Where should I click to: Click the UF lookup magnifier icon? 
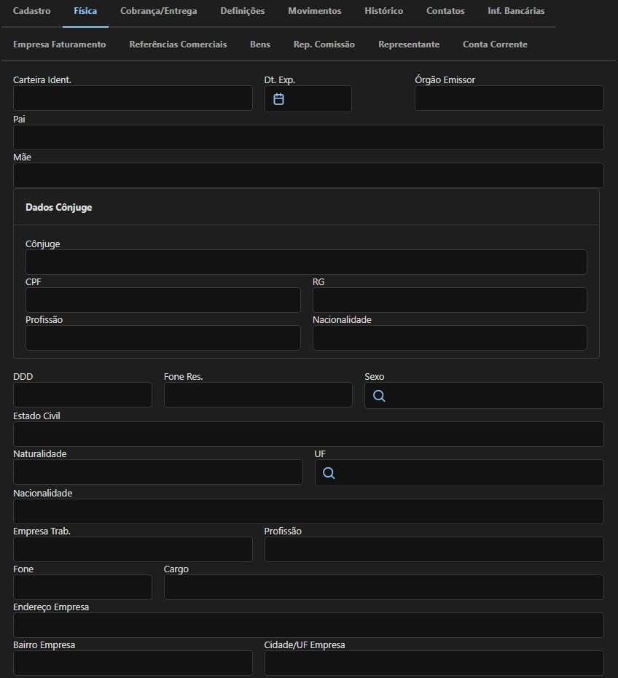pyautogui.click(x=329, y=473)
